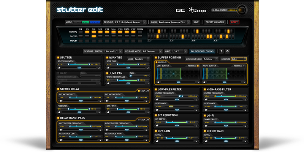
Task: Adjust the Jump Pan Pan slider
Action: pyautogui.click(x=139, y=76)
